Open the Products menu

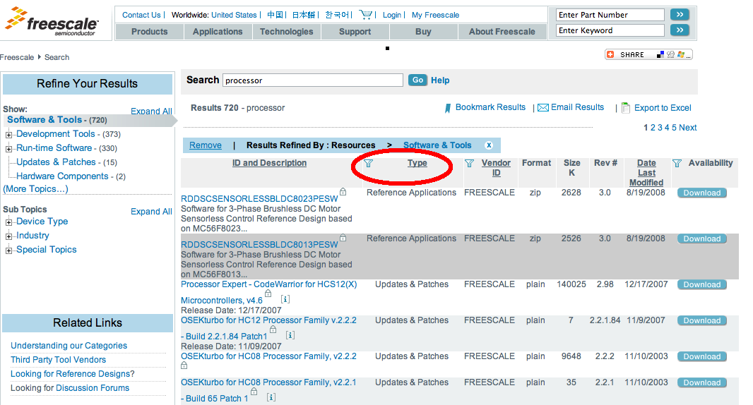(149, 32)
